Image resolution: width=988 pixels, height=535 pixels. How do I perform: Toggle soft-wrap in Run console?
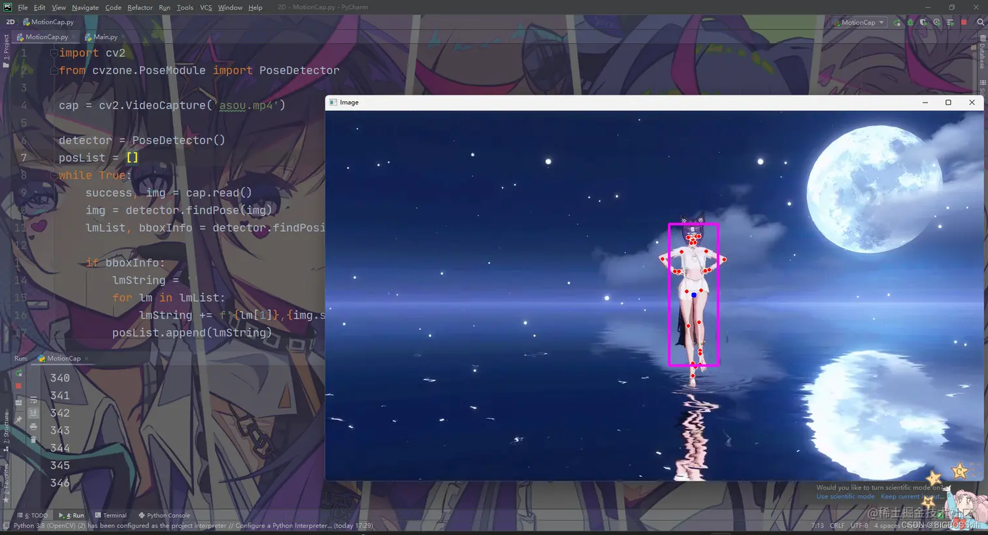33,400
